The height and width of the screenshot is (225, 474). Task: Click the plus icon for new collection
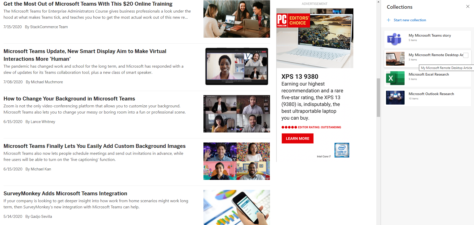pos(389,20)
